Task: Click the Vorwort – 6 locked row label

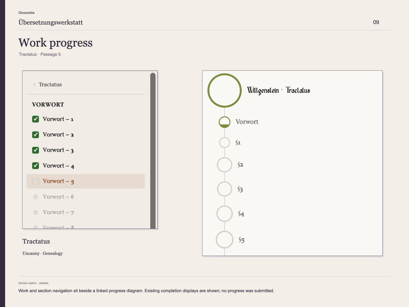Action: point(58,197)
